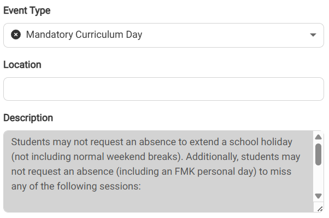Image resolution: width=329 pixels, height=218 pixels.
Task: Clear the Mandatory Curriculum Day selection
Action: pos(16,35)
